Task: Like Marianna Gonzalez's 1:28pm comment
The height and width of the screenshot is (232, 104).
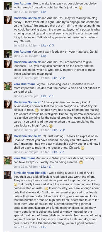Action: [x=43, y=45]
